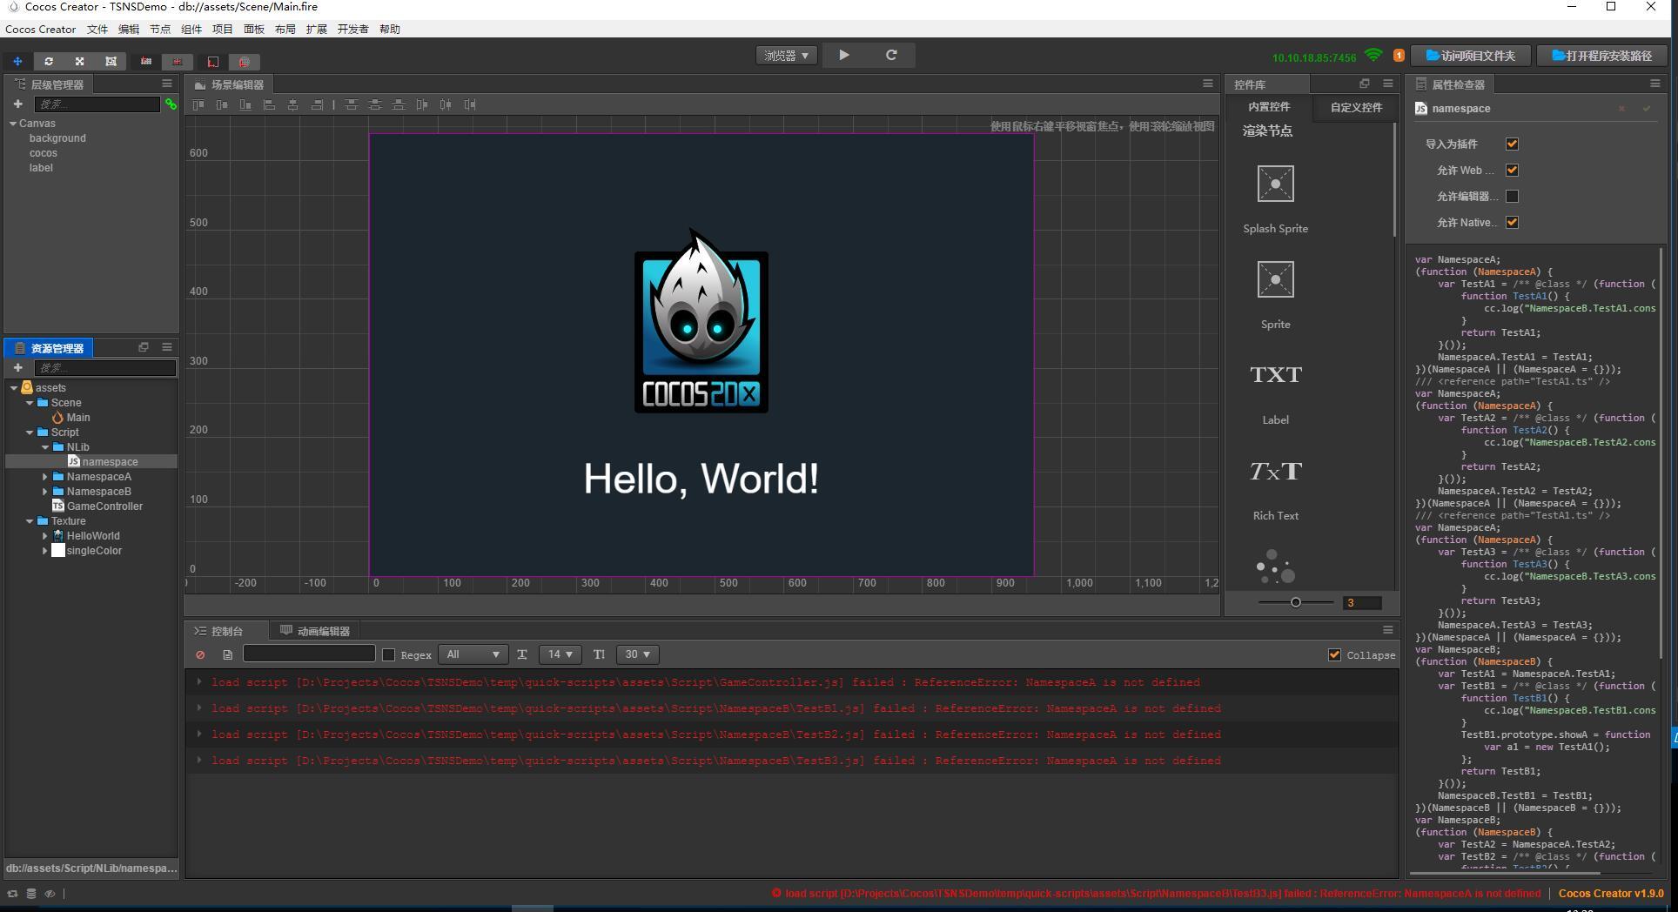
Task: Click the red globe coordinate mode icon
Action: [x=245, y=62]
